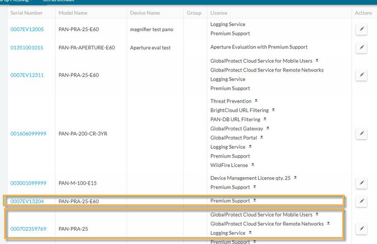Sort by Model Name column header
377x244 pixels.
[73, 13]
